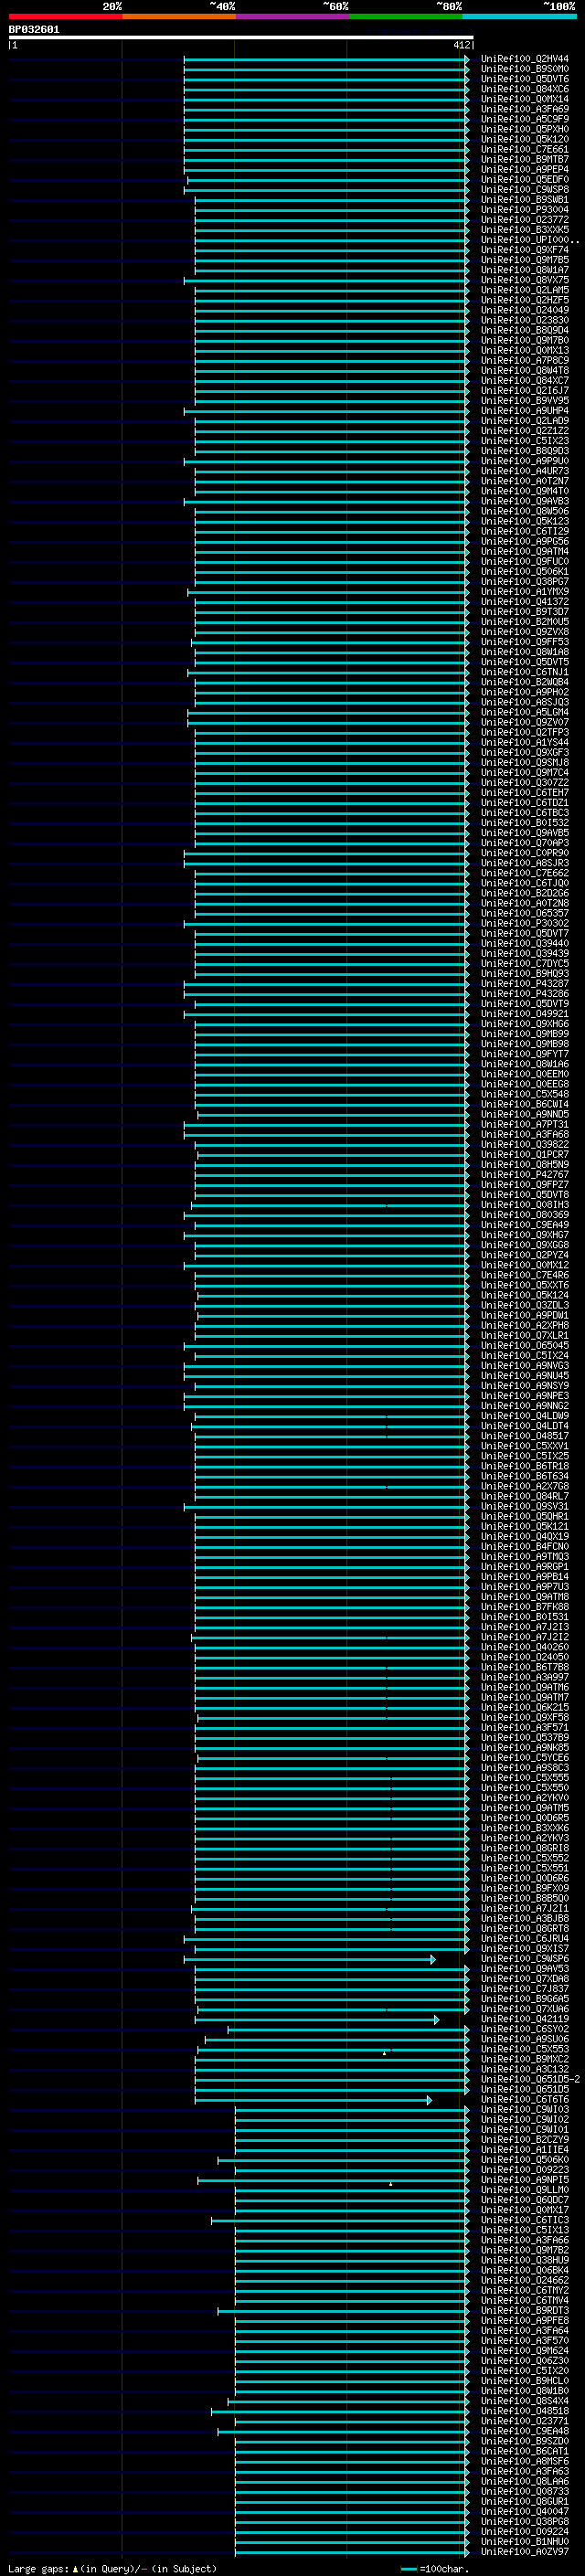
Task: Select hit UniRef100_A9UHP4
Action: click(x=525, y=411)
